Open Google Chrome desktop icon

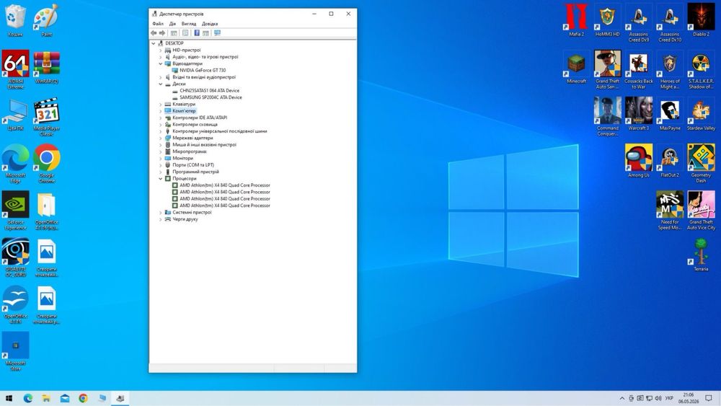(x=46, y=164)
